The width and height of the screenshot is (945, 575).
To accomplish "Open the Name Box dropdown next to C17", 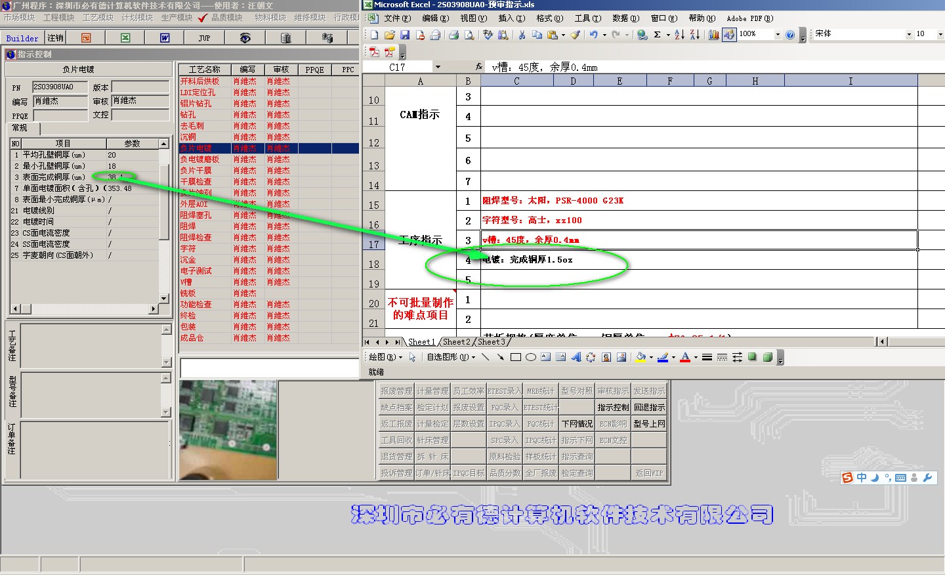I will [x=438, y=67].
